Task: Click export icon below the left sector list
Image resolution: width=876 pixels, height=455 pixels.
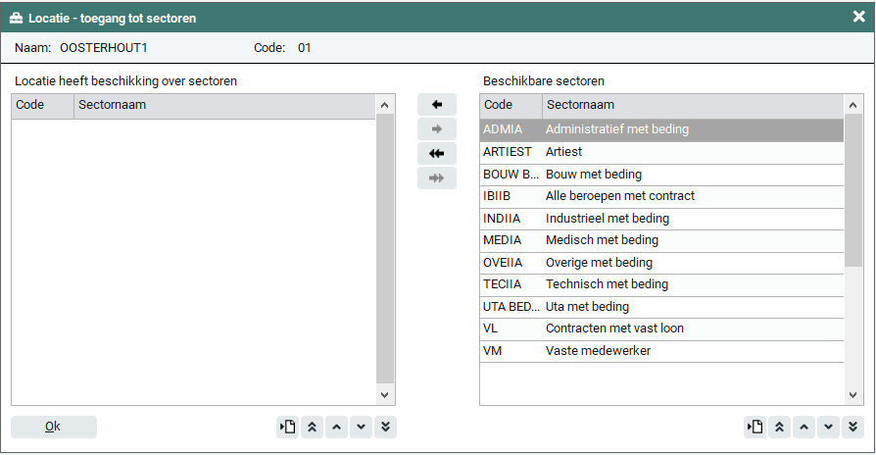Action: pos(287,427)
